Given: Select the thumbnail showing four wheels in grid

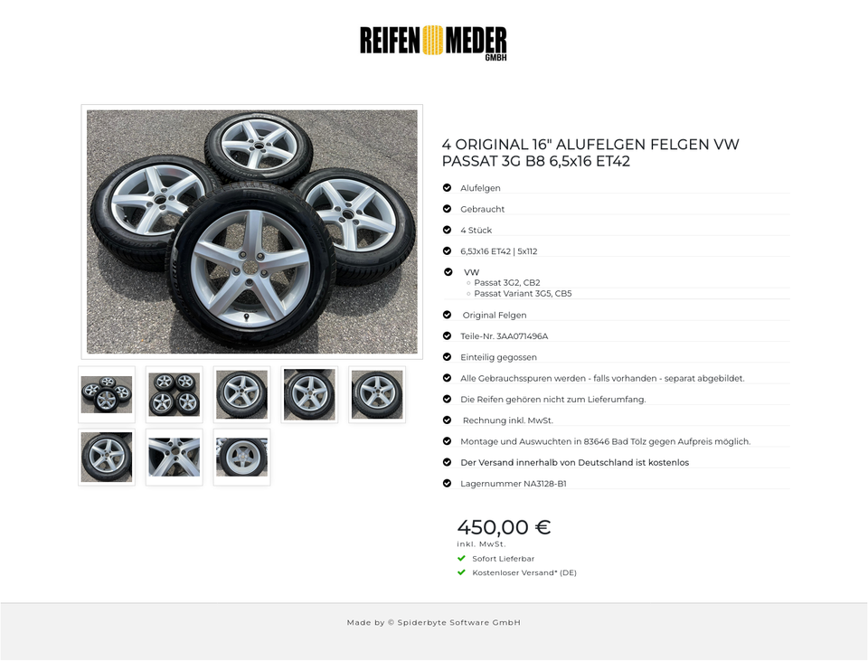Looking at the screenshot, I should click(x=175, y=395).
